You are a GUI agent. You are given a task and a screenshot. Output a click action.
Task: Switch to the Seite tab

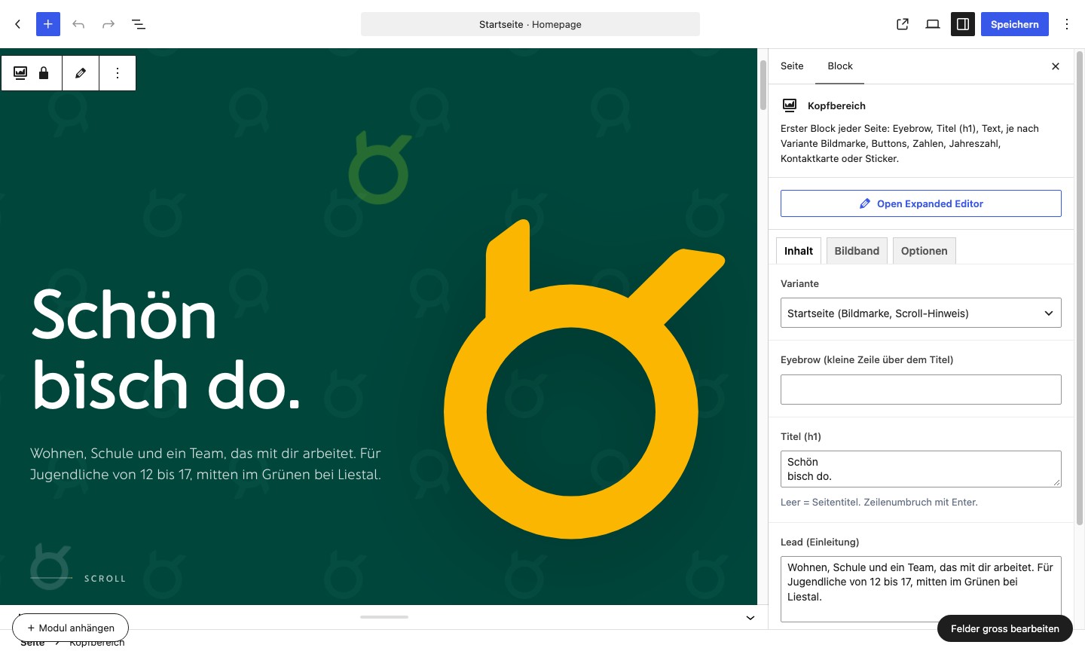point(792,66)
